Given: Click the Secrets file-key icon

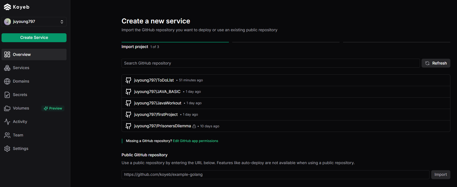Looking at the screenshot, I should click(x=7, y=95).
